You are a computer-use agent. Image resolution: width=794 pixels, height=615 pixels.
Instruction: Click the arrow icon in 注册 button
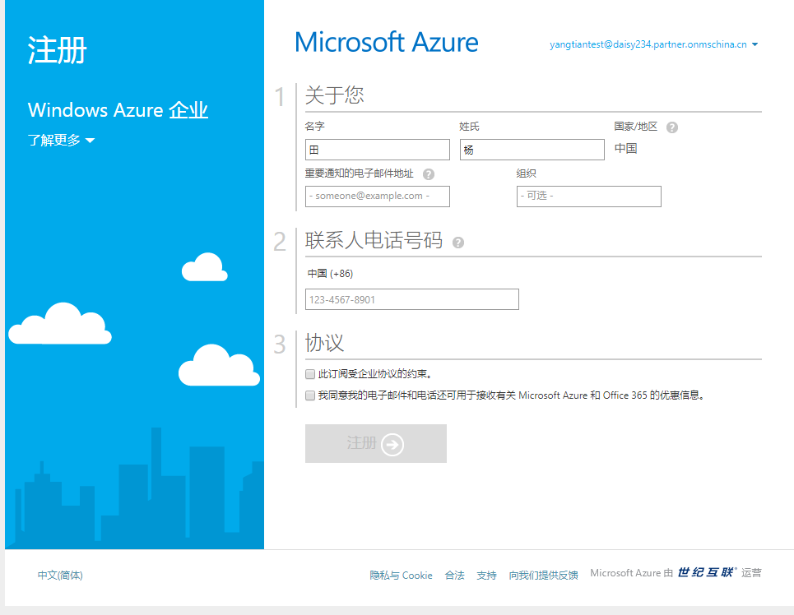(x=392, y=444)
